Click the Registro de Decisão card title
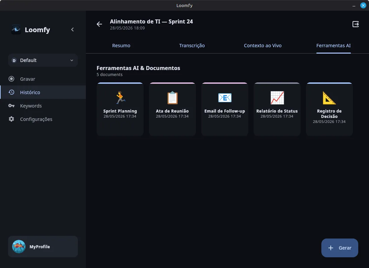 [x=329, y=114]
